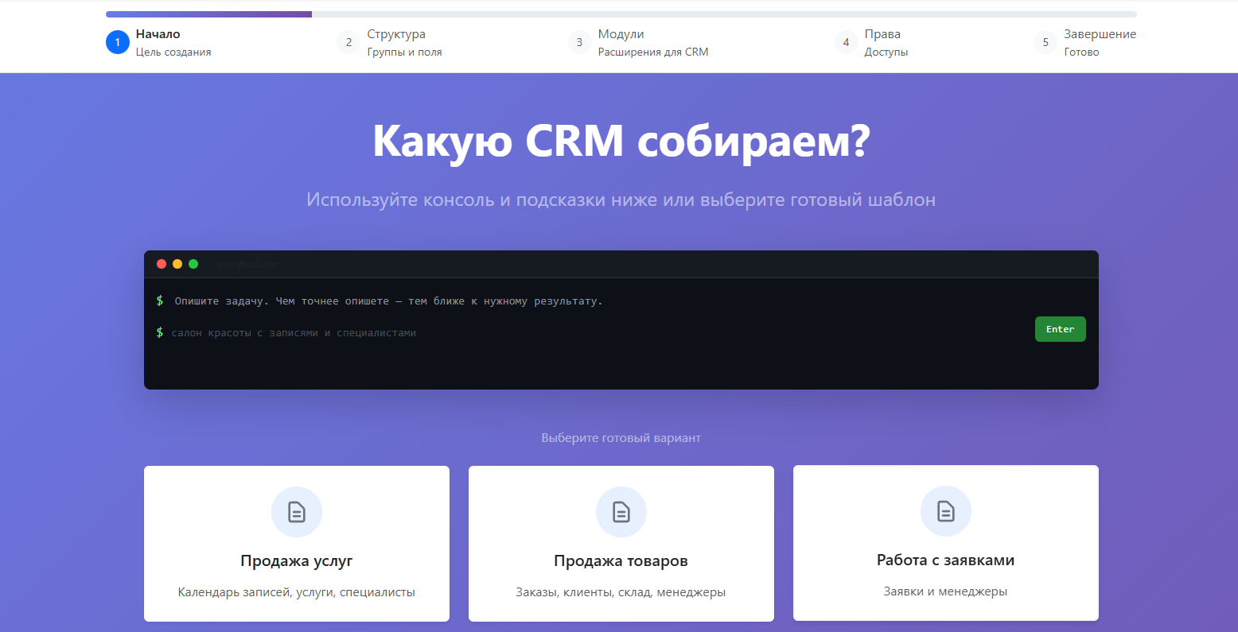Viewport: 1238px width, 632px height.
Task: Go to the Структура step
Action: click(x=396, y=34)
